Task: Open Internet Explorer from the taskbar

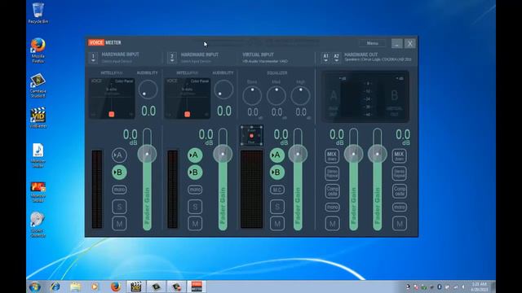Action: (55, 286)
